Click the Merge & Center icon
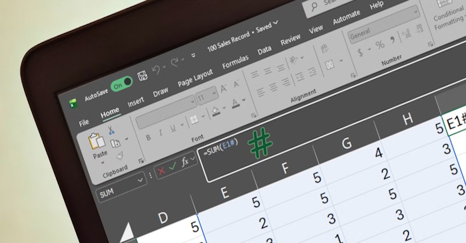This screenshot has height=243, width=466. 330,65
